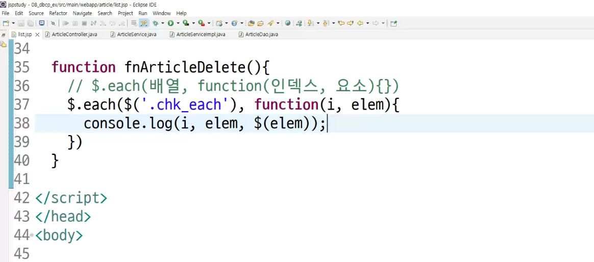Open the Navigate menu

(x=83, y=13)
